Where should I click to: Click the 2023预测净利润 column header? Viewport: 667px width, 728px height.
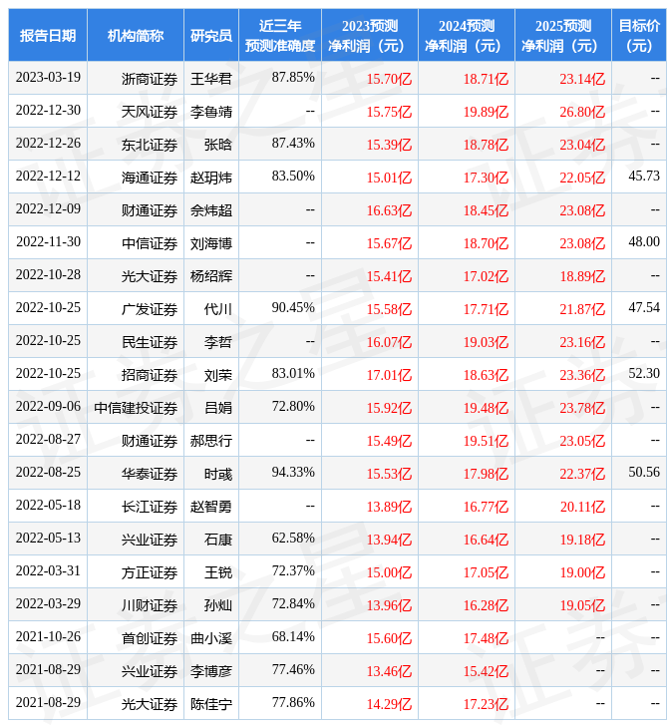click(x=370, y=35)
